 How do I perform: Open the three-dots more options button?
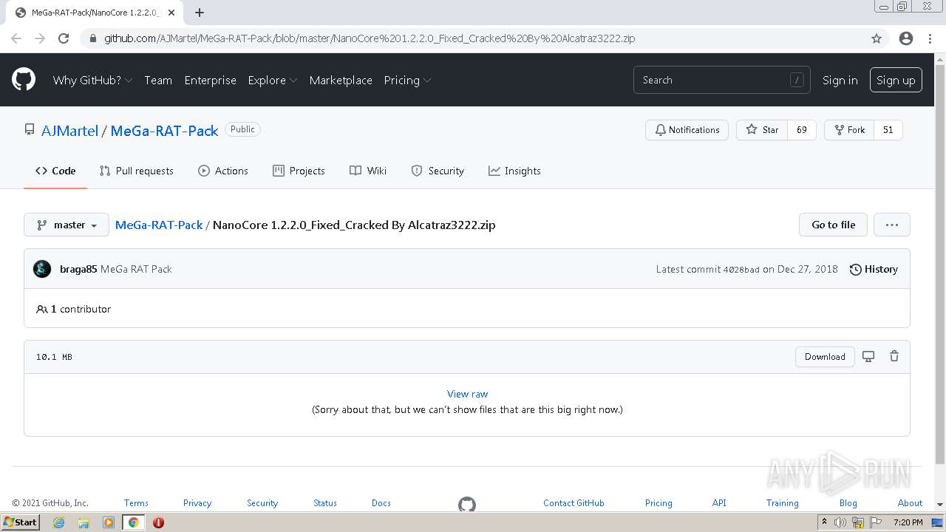point(892,225)
